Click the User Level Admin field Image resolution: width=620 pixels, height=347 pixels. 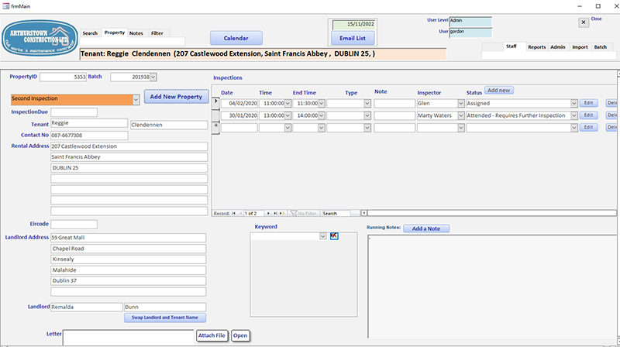point(470,22)
